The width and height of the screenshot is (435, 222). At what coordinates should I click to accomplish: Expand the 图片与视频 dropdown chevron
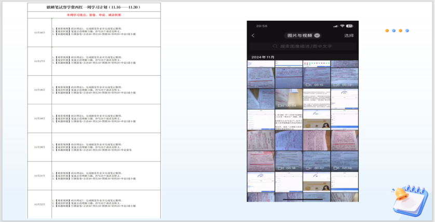click(x=317, y=36)
